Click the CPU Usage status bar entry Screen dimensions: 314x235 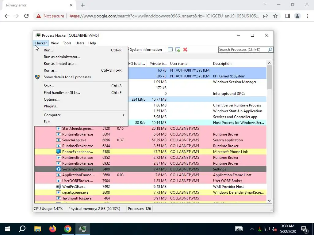tap(48, 209)
